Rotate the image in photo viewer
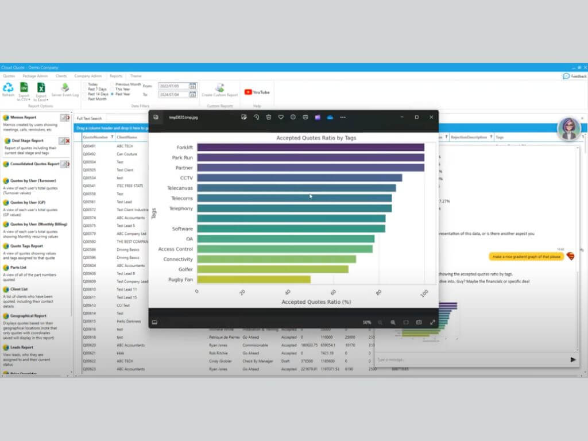 click(x=257, y=117)
